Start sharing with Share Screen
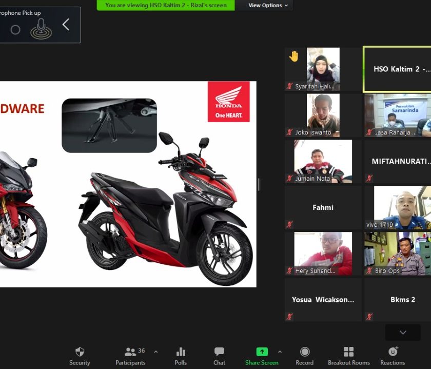431x369 pixels. pos(262,356)
